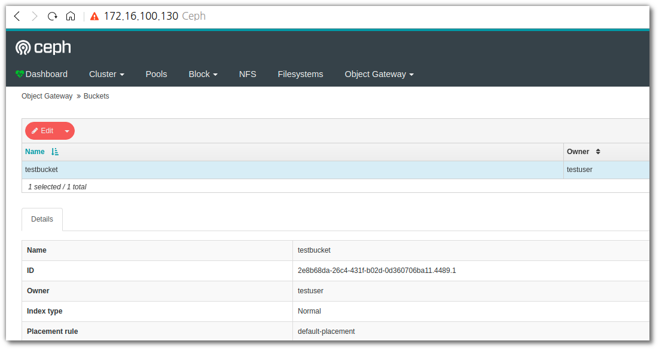The width and height of the screenshot is (659, 350).
Task: Click the testbucket value in details
Action: click(314, 250)
